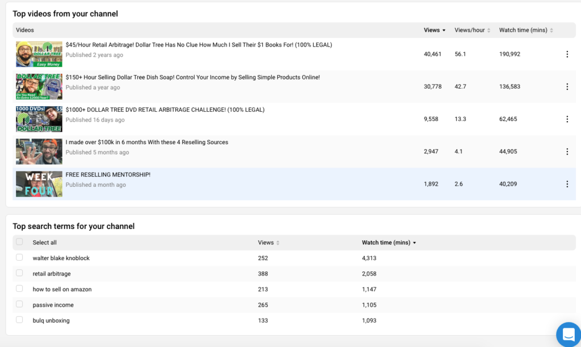Open the chat support bubble
The width and height of the screenshot is (581, 347).
(569, 335)
